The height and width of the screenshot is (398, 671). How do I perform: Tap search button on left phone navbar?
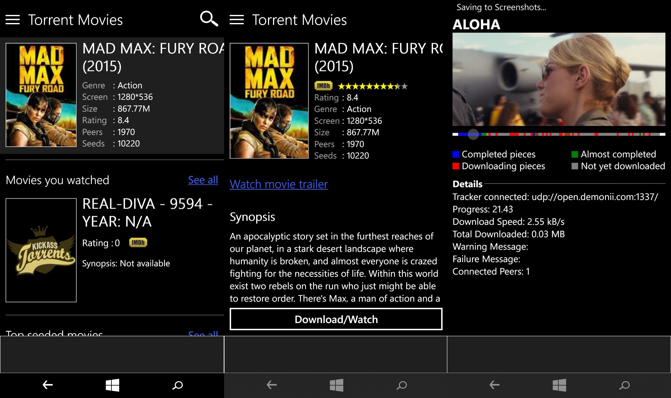(178, 385)
